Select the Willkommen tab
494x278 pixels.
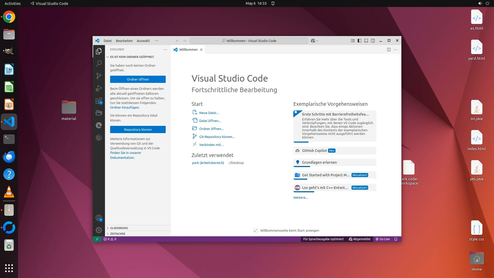coord(188,49)
